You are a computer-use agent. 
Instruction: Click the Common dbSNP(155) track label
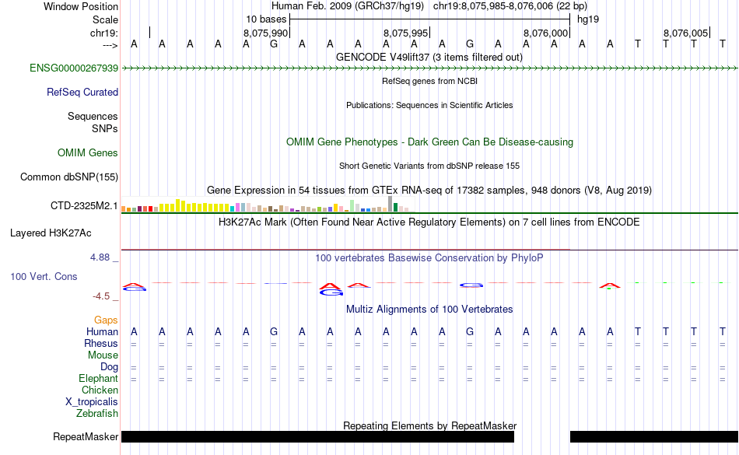point(69,177)
